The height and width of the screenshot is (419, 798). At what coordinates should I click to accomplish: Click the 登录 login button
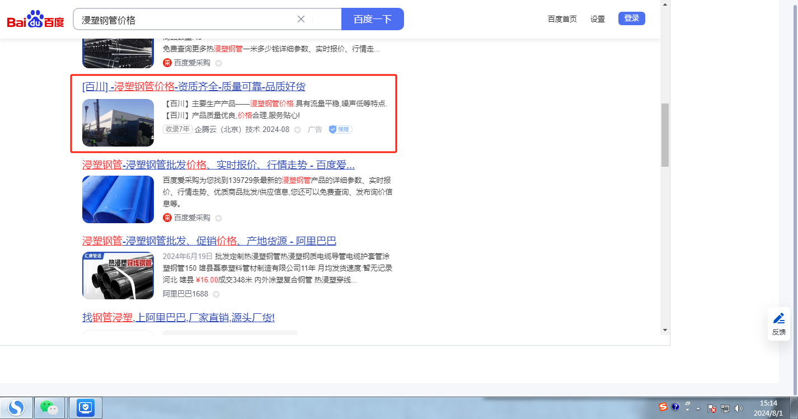click(631, 18)
